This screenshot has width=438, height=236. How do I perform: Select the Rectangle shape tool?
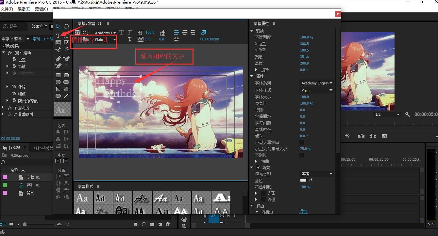(58, 75)
